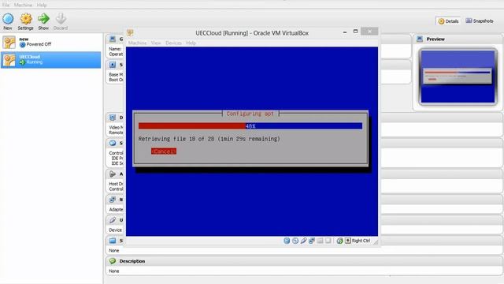Click the optical disk status icon

295,241
